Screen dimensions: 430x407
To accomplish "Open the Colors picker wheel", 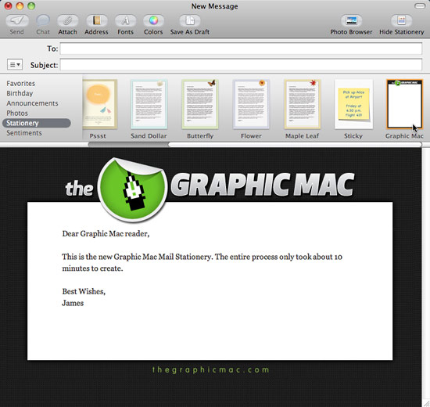I will (153, 20).
